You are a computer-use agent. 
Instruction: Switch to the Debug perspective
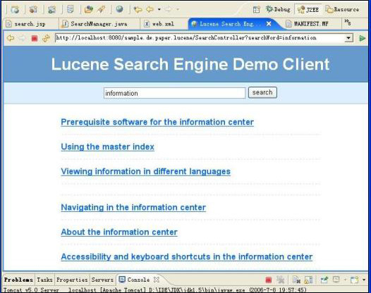pyautogui.click(x=278, y=9)
